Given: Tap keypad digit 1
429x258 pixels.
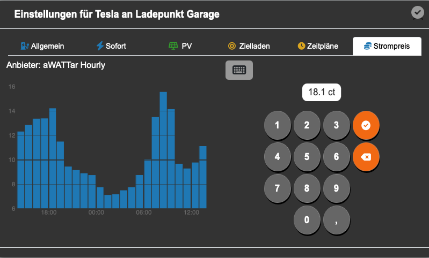Looking at the screenshot, I should pyautogui.click(x=277, y=125).
